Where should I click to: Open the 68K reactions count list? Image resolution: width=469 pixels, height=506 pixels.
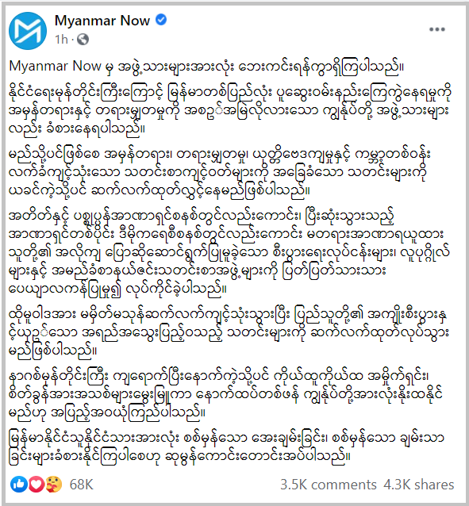tap(82, 485)
